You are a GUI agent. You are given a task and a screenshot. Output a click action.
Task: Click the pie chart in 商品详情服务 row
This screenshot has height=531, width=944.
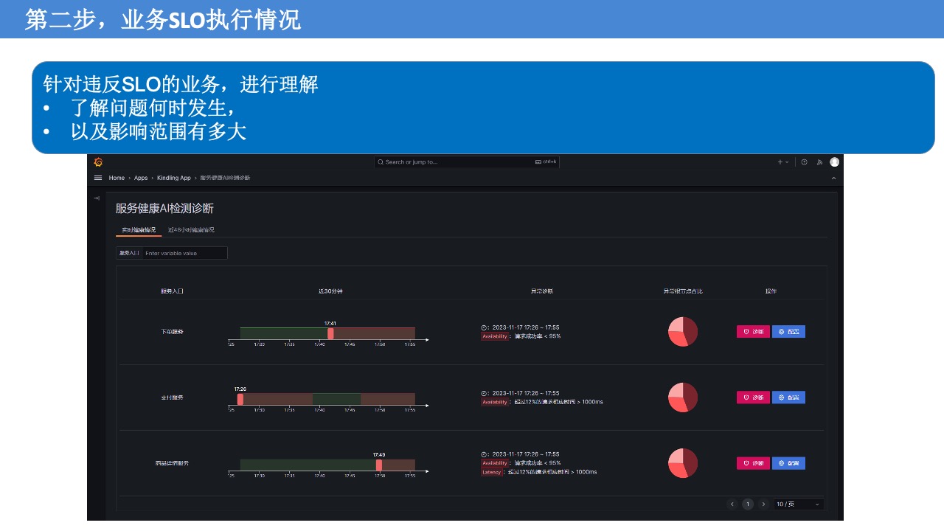click(x=683, y=463)
